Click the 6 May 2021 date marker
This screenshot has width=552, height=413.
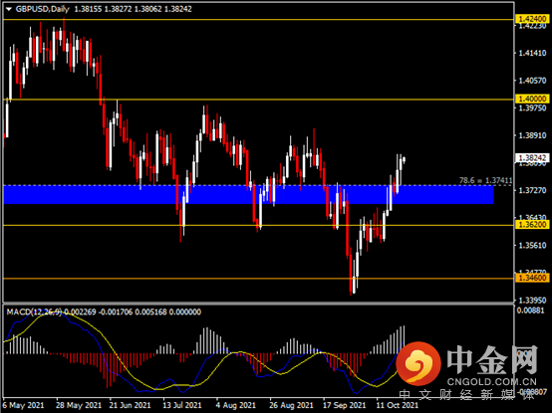[24, 405]
